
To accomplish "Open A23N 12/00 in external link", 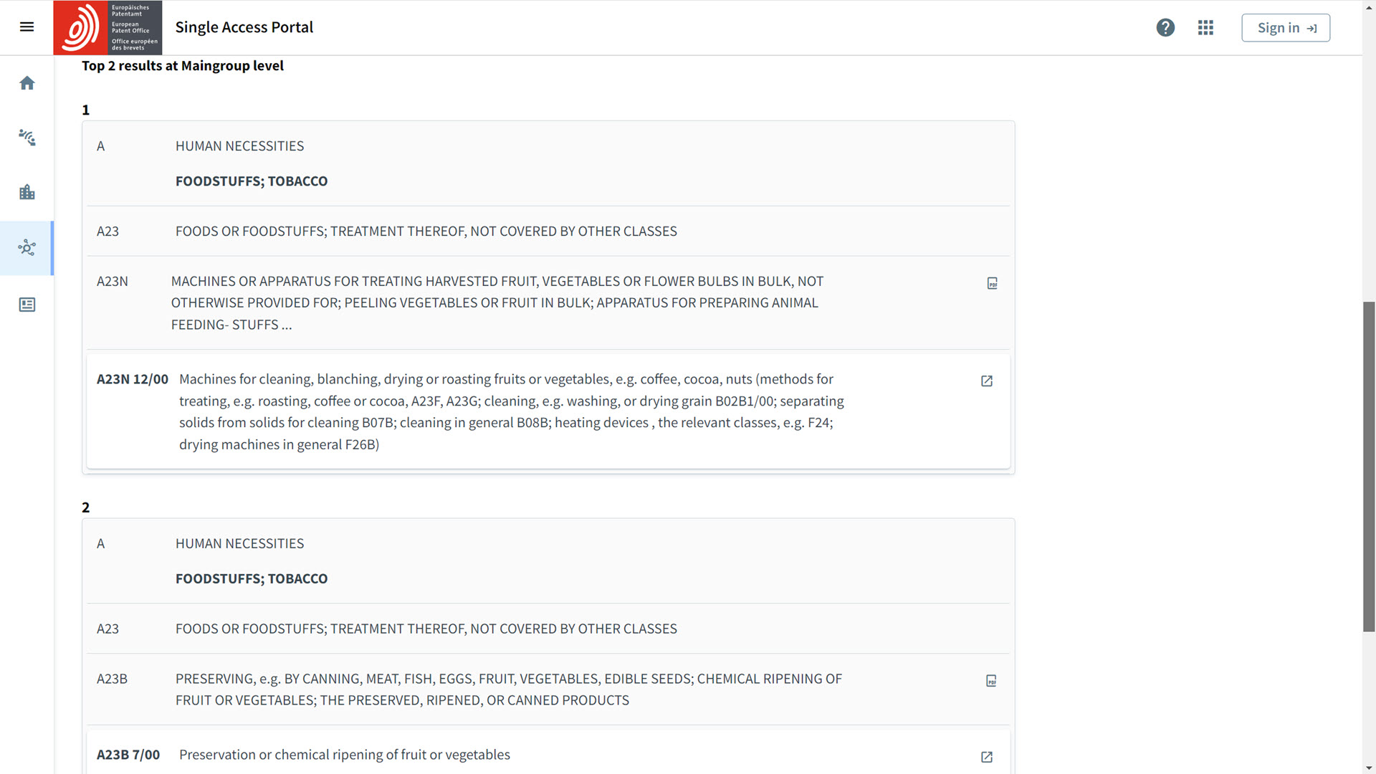I will click(x=987, y=381).
